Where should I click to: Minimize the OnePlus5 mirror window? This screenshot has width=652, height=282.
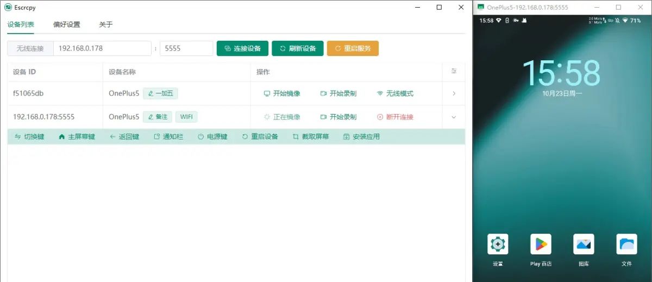597,7
